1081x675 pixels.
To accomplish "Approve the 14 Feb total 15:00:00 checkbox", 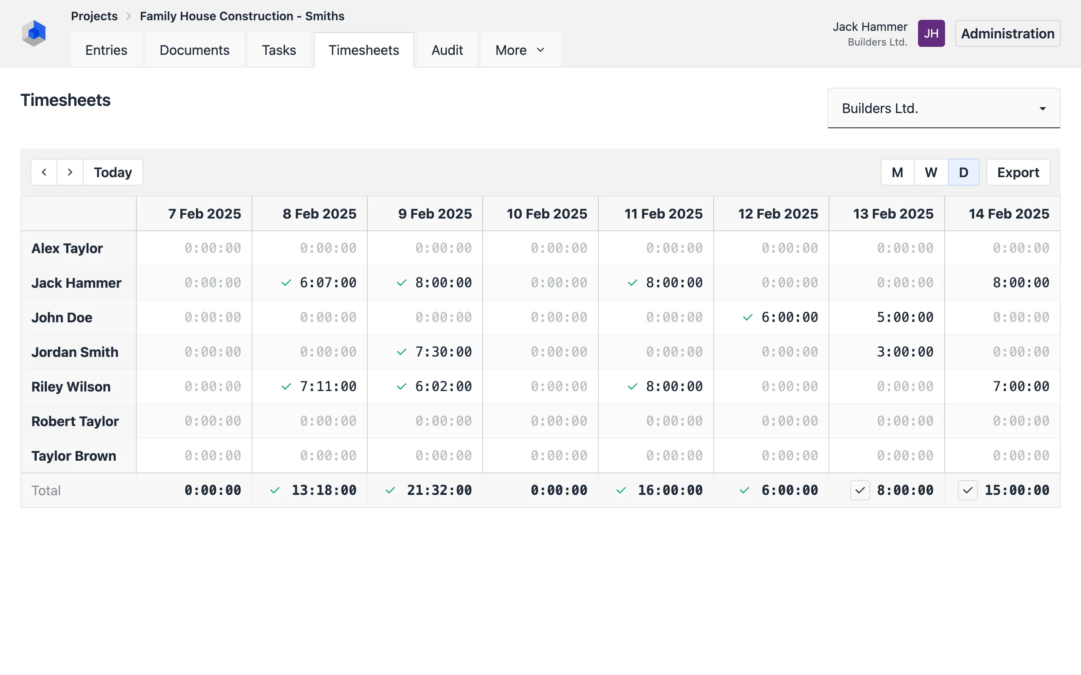I will [967, 490].
